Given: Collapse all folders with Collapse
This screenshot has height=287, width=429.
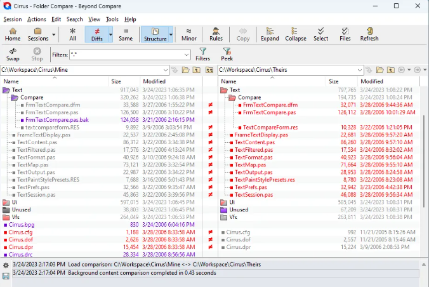Looking at the screenshot, I should (x=296, y=34).
